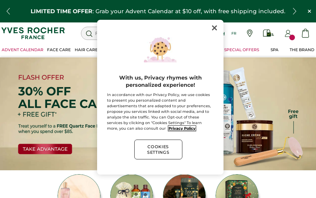Open the Hair Care menu
This screenshot has width=316, height=198.
pos(86,50)
